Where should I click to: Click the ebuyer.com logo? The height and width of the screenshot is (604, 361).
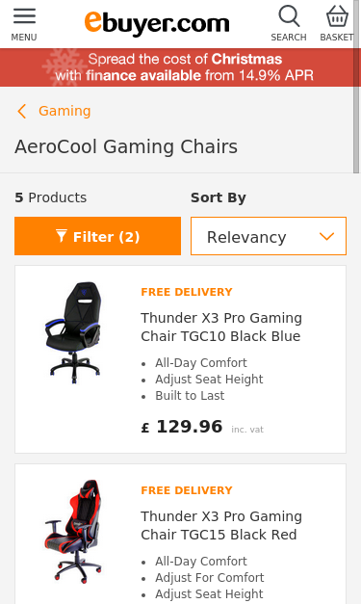(x=157, y=23)
